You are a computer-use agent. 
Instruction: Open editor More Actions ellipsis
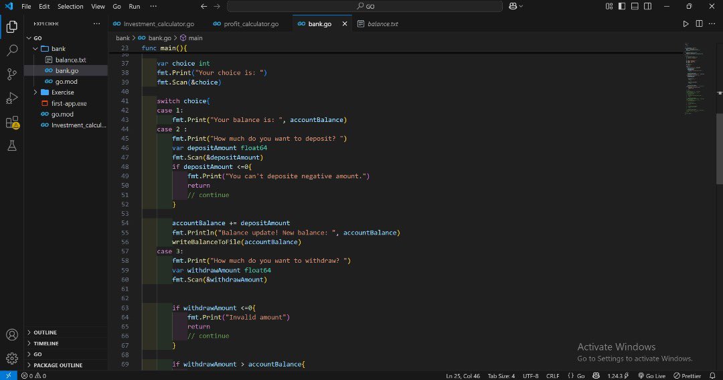pyautogui.click(x=712, y=23)
